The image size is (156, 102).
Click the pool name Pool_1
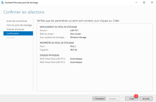tap(73, 46)
